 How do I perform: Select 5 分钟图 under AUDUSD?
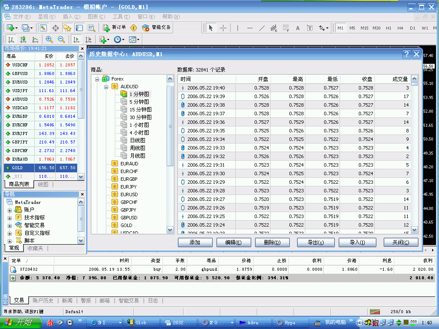[139, 102]
